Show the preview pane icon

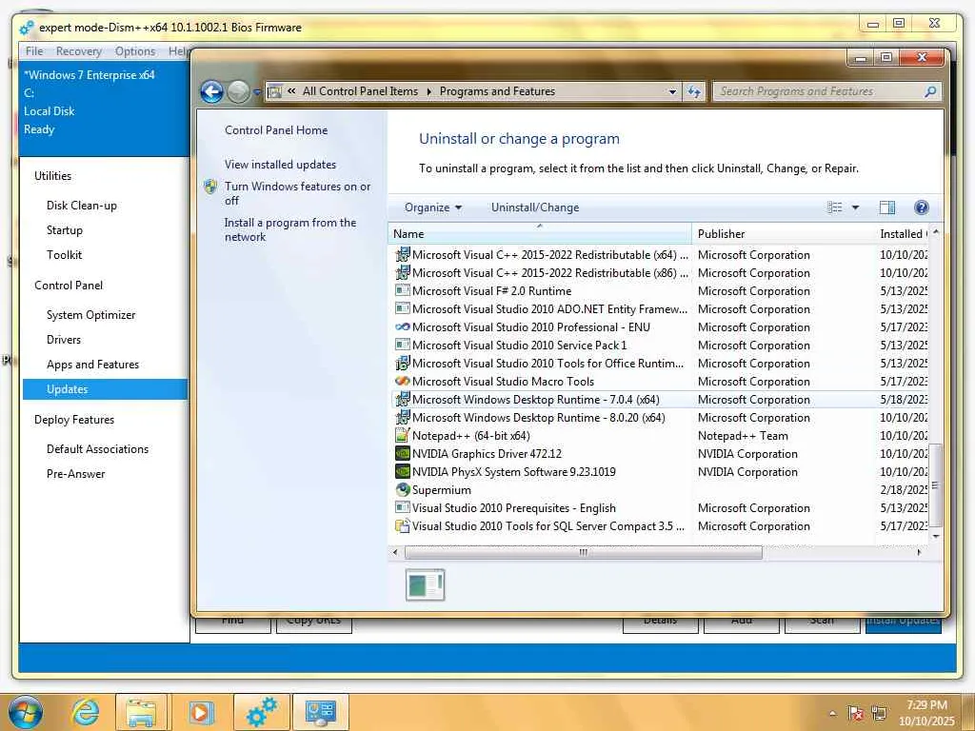[x=887, y=207]
